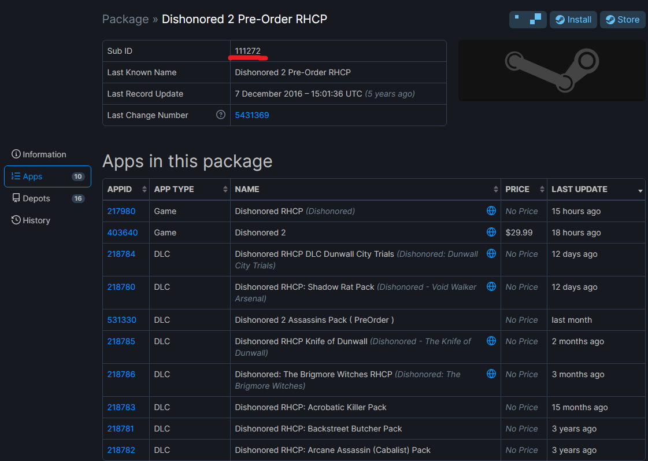Click help icon next to Last Change Number
This screenshot has height=461, width=648.
click(x=220, y=115)
